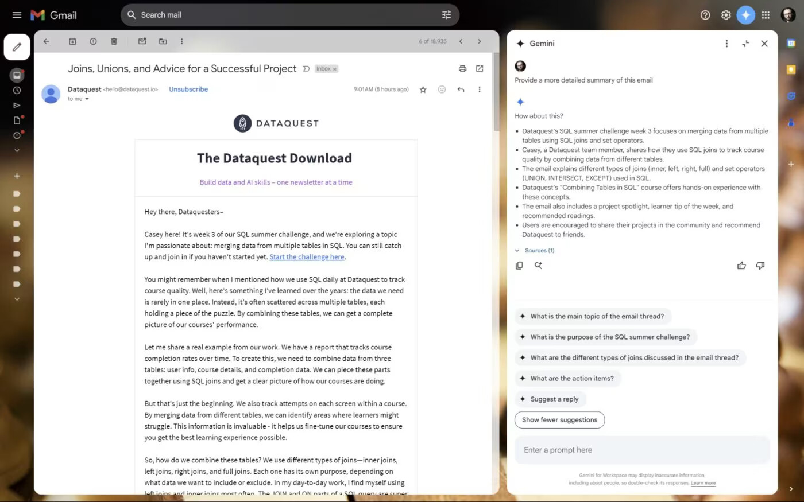Click the Compose pencil button
The height and width of the screenshot is (502, 804).
(x=17, y=47)
